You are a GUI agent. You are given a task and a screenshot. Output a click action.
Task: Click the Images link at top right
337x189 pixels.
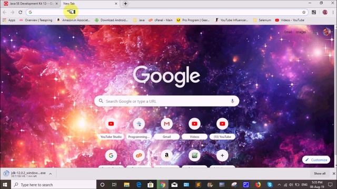click(x=301, y=32)
